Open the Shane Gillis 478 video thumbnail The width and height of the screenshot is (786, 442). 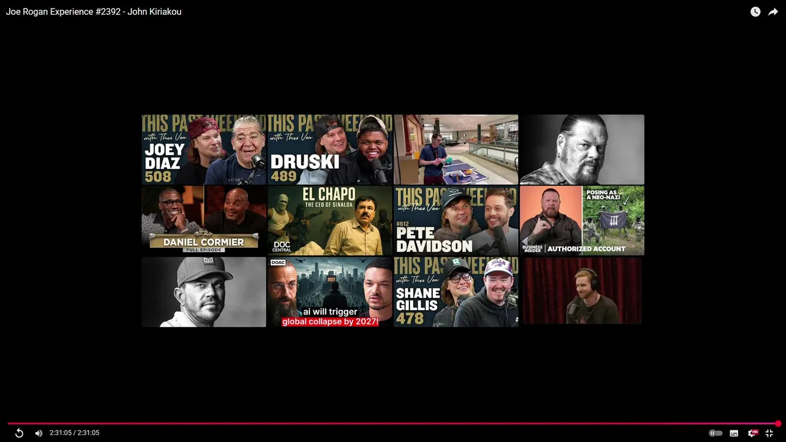pos(456,292)
